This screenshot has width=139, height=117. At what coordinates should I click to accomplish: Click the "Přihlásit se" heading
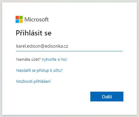34,33
